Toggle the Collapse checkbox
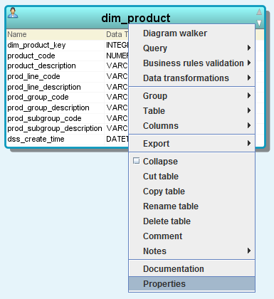The image size is (274, 299). 136,161
